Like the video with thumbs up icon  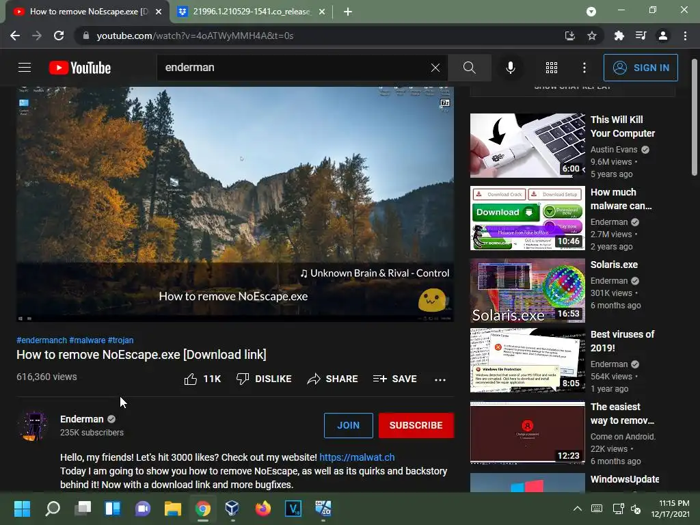[191, 379]
